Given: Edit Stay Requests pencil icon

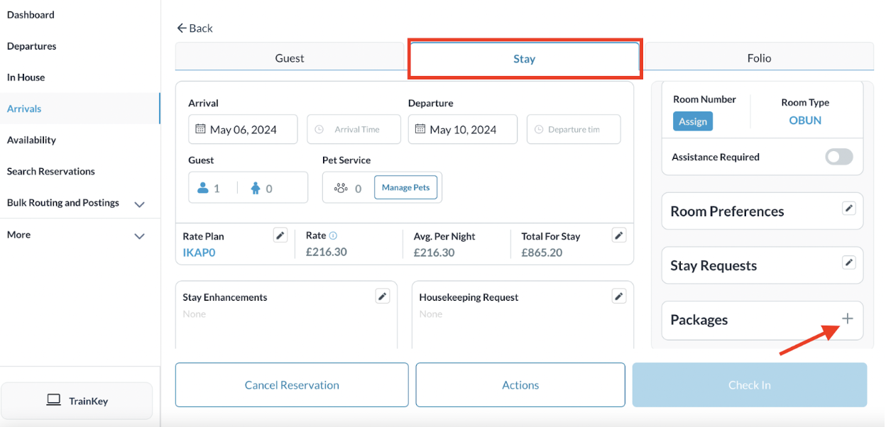Looking at the screenshot, I should click(x=848, y=262).
